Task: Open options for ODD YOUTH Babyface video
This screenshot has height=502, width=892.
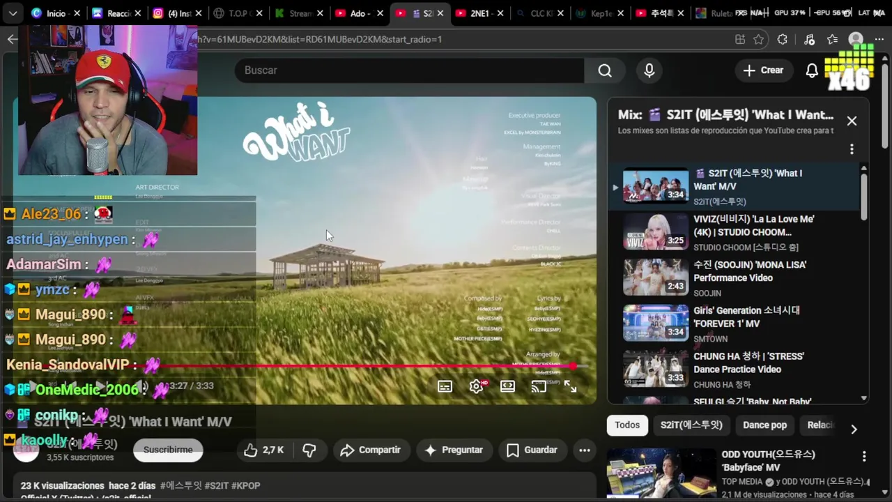Action: (864, 457)
